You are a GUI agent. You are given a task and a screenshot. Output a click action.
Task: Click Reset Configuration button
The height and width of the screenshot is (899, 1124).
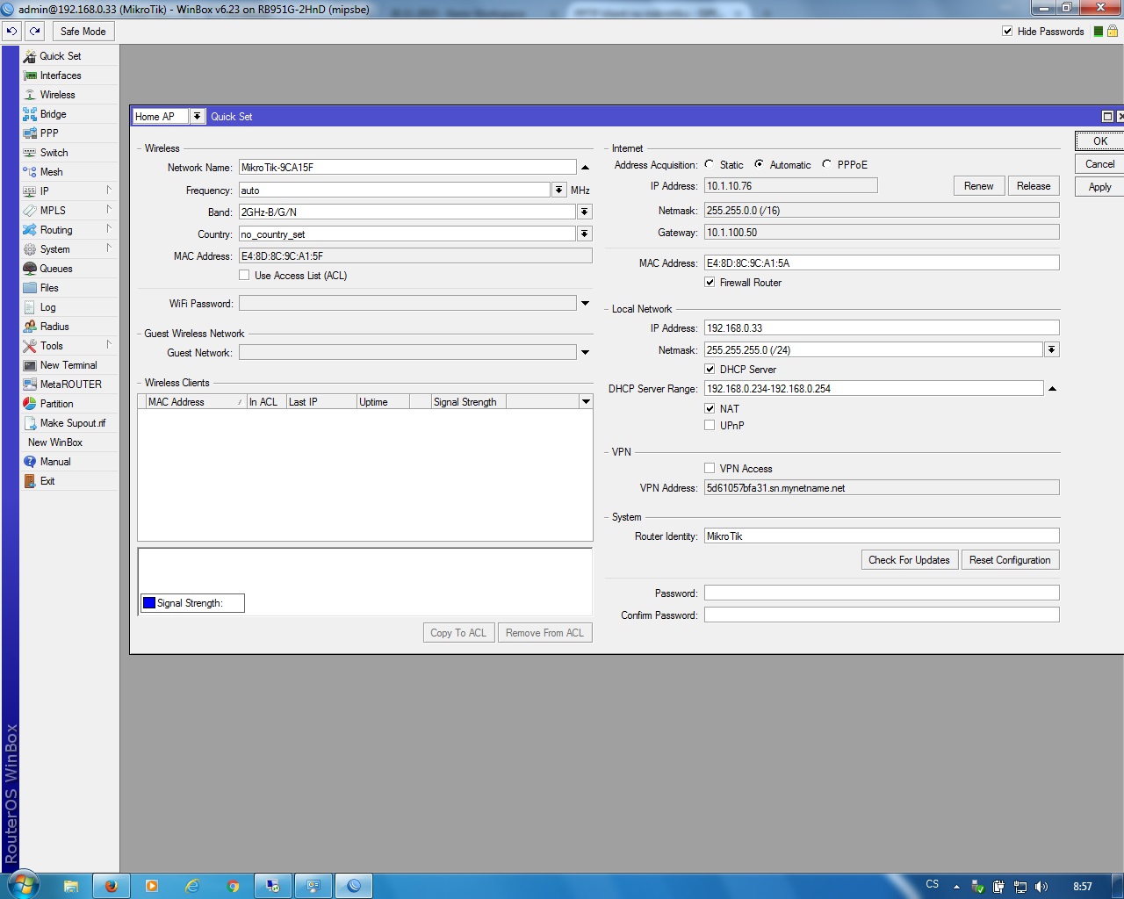point(1010,560)
